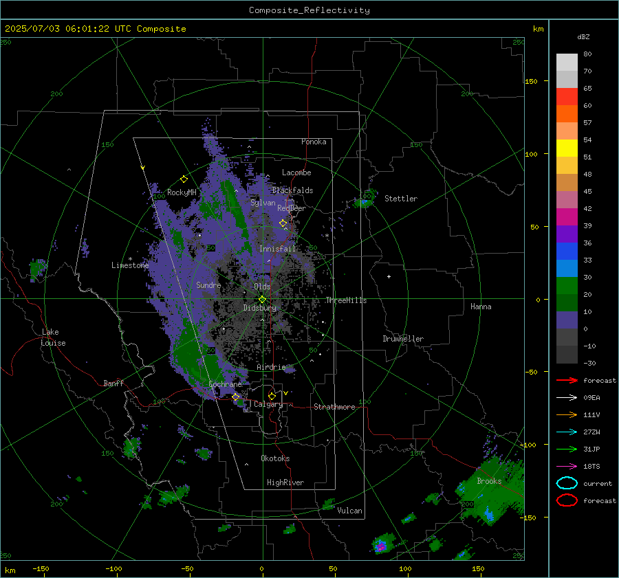Click the red forecast arrow in legend
This screenshot has height=578, width=619.
click(567, 380)
